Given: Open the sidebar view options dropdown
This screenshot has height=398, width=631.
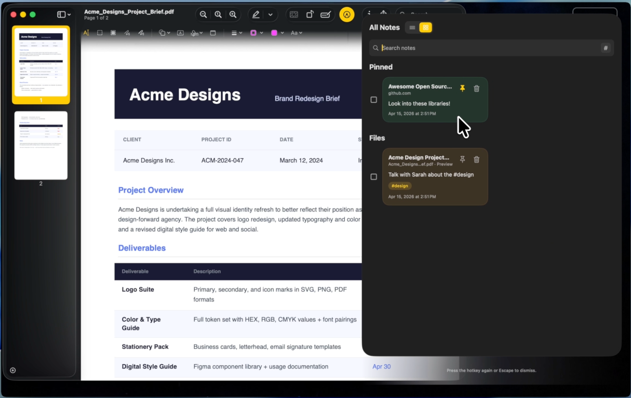Looking at the screenshot, I should point(64,15).
